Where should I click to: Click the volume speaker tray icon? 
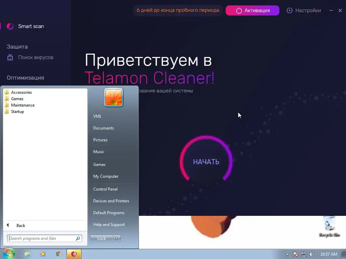(x=312, y=254)
